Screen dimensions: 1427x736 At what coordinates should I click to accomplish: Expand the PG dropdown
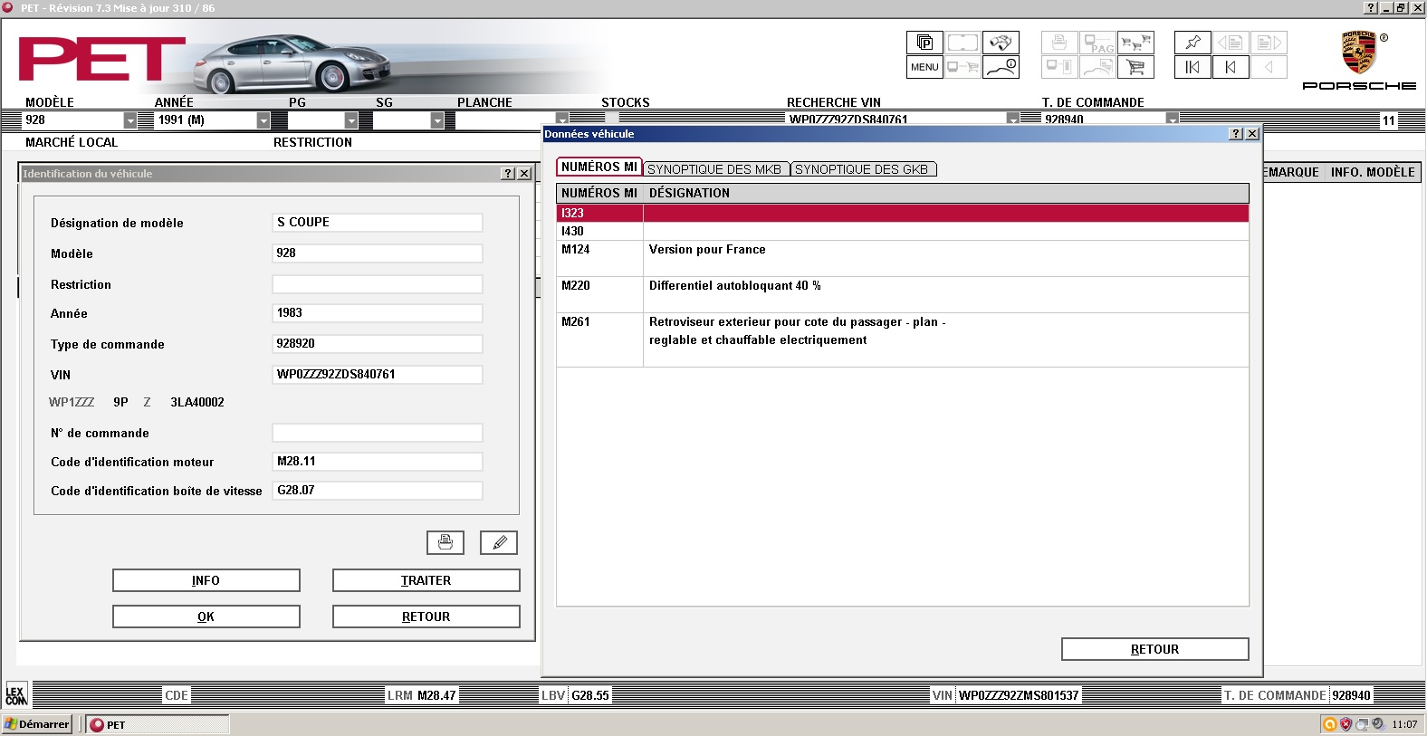351,120
